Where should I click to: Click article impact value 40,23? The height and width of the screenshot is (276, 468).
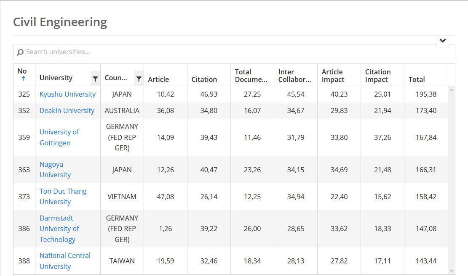[x=339, y=94]
